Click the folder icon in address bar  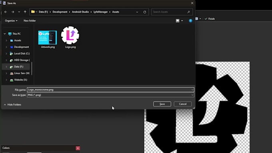pyautogui.click(x=33, y=12)
